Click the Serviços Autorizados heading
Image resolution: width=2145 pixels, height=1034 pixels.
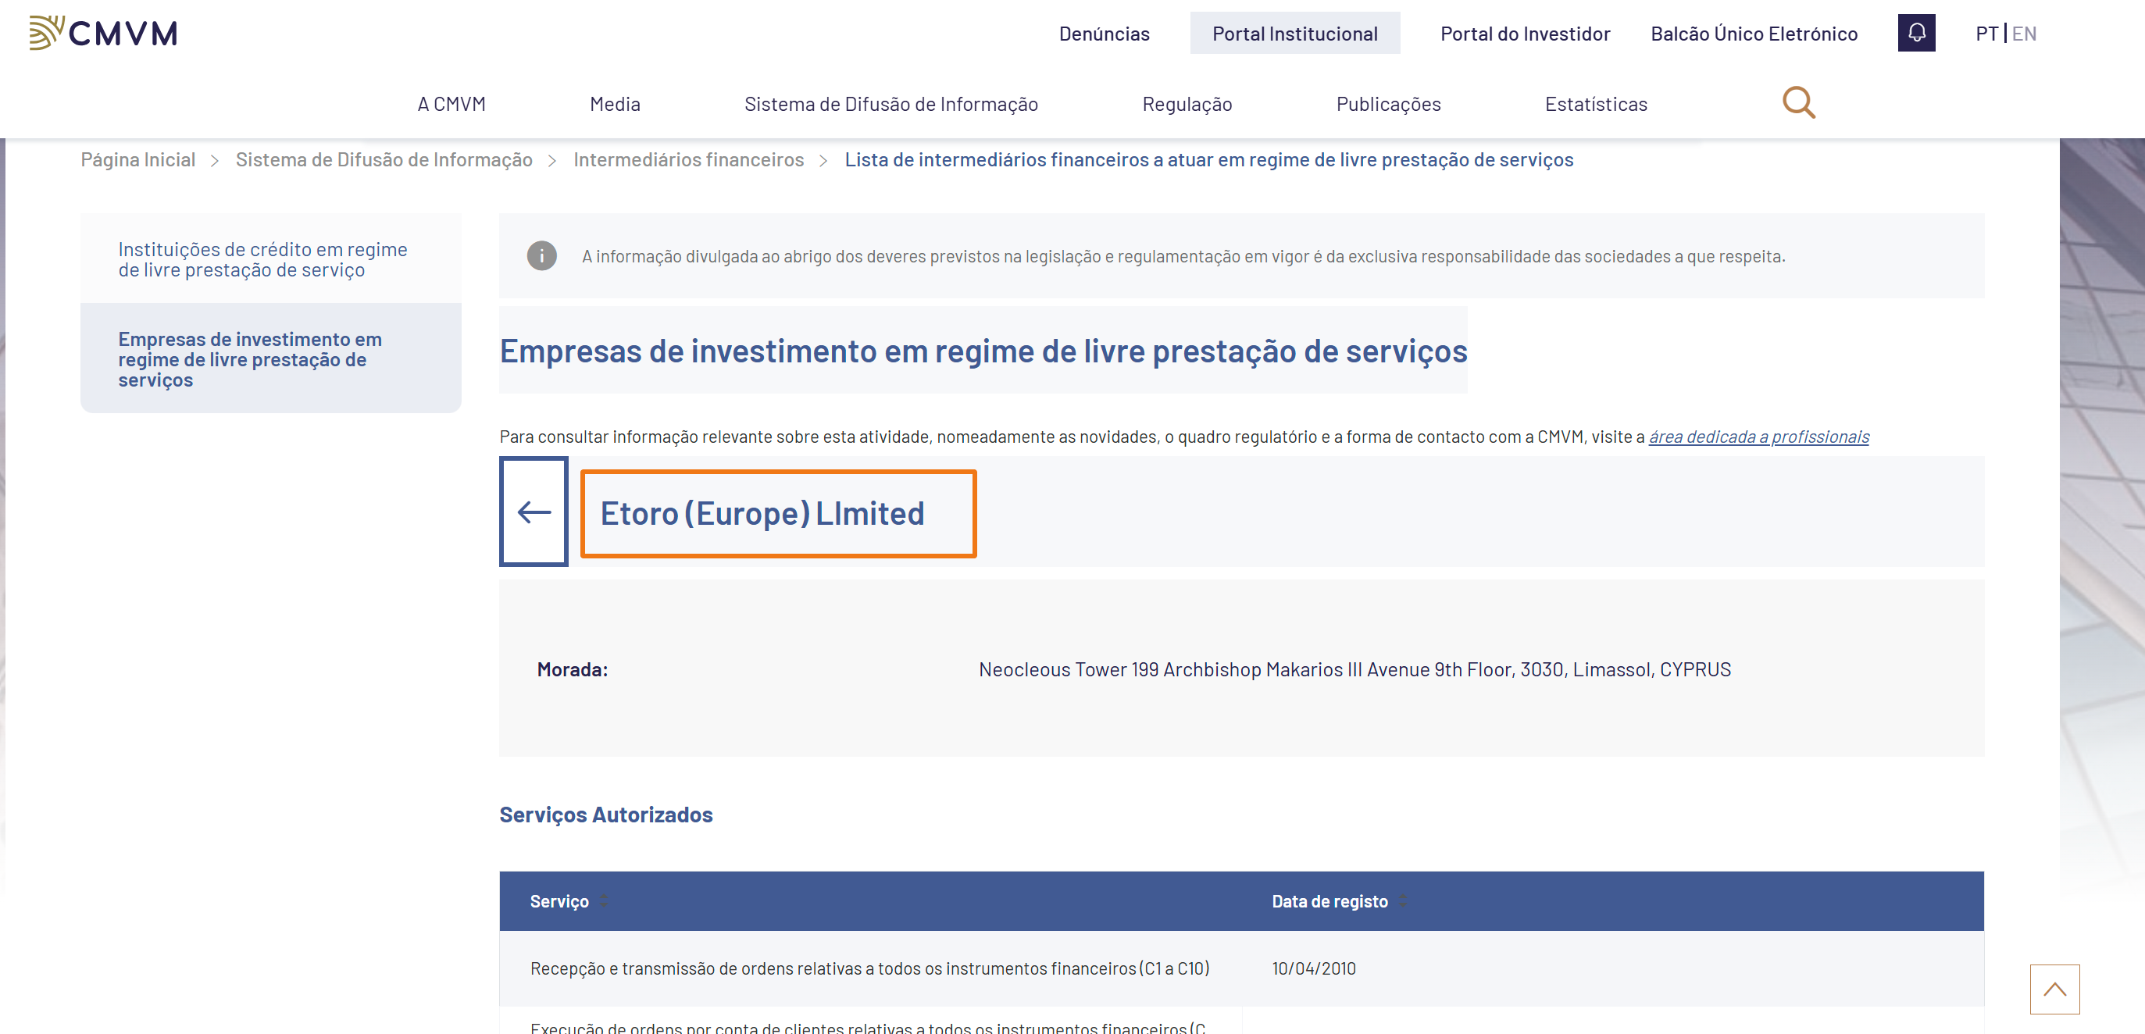point(605,815)
